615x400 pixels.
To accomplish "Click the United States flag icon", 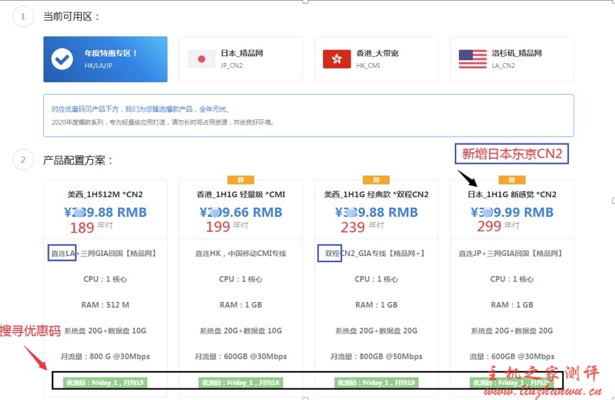I will pyautogui.click(x=473, y=59).
